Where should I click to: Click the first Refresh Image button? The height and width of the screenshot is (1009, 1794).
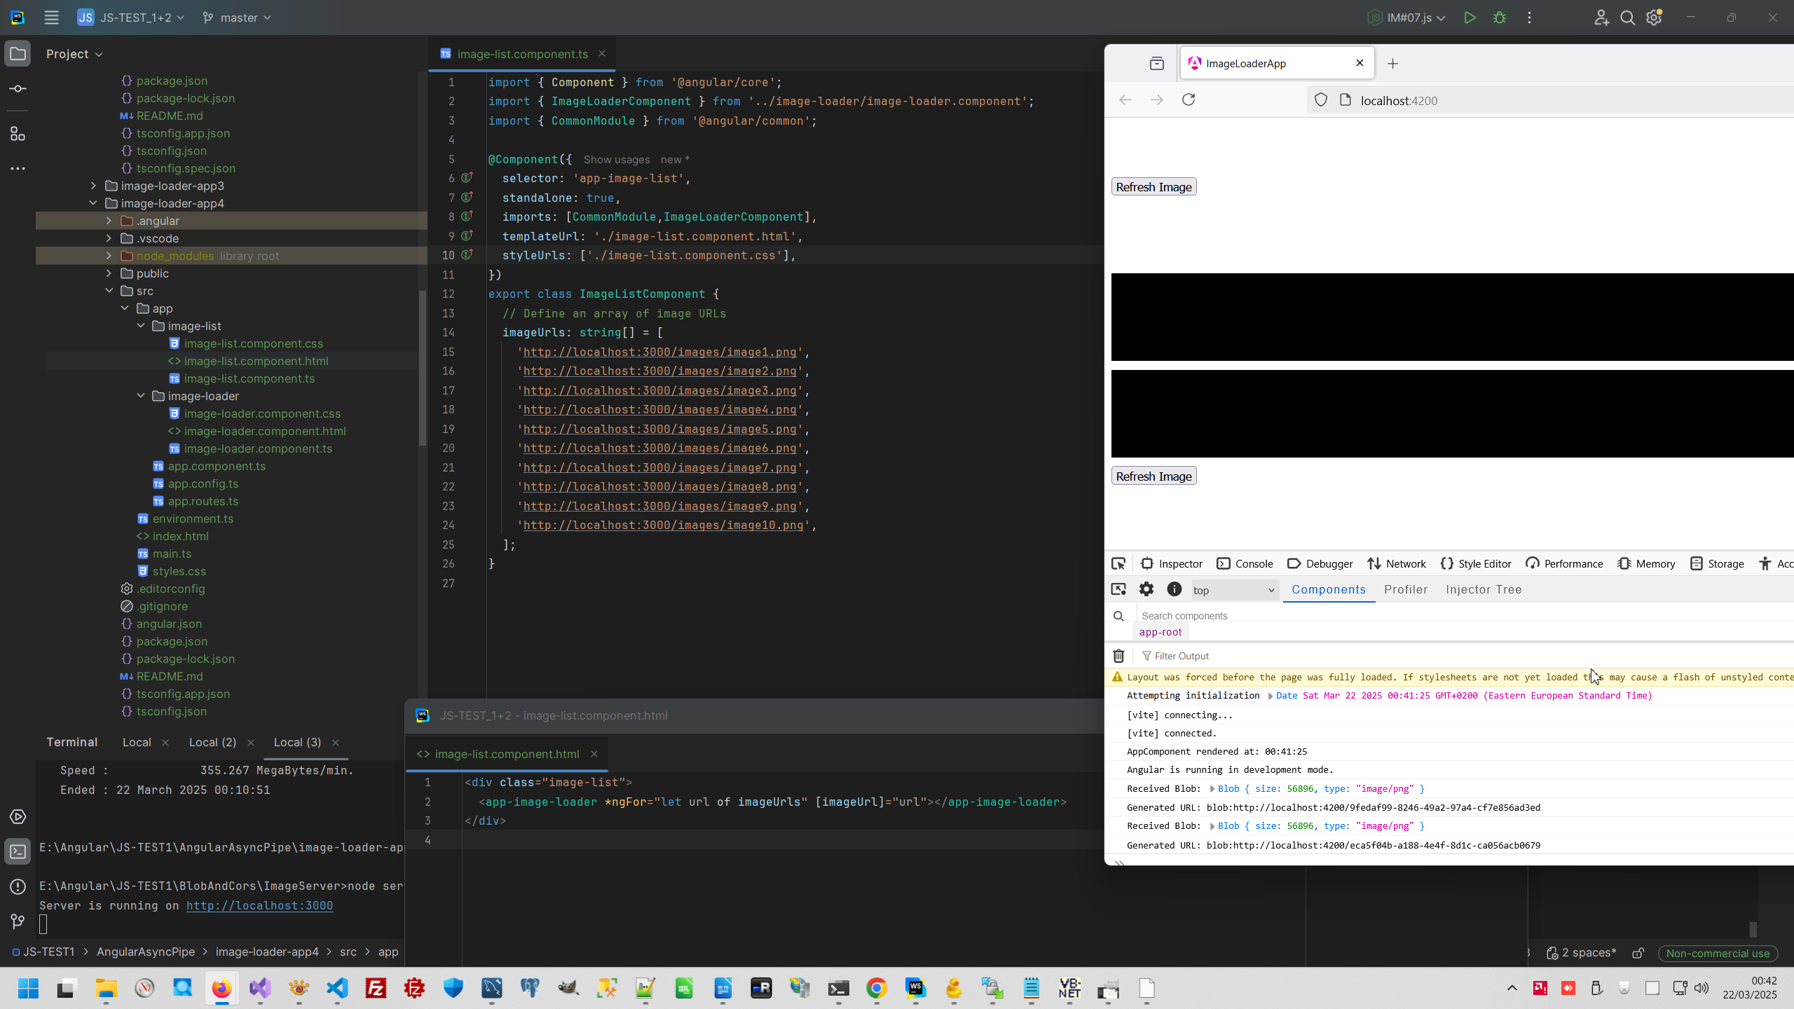click(x=1153, y=187)
